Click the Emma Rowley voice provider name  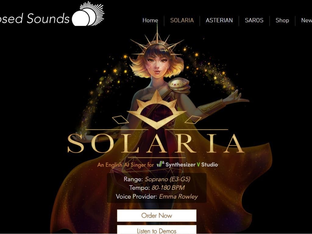coord(178,197)
